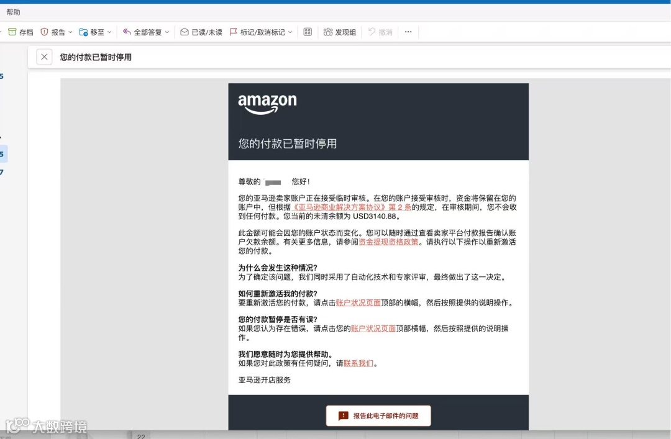Click the heading 您的付款暂停是否有误?

(278, 319)
